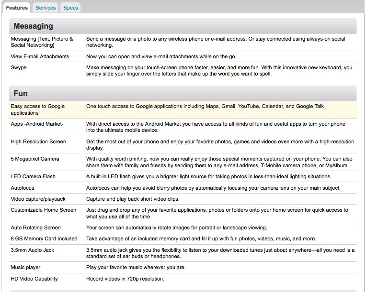The height and width of the screenshot is (292, 366).
Task: Select the 'Auto Rotating Screen' feature name
Action: (x=36, y=228)
